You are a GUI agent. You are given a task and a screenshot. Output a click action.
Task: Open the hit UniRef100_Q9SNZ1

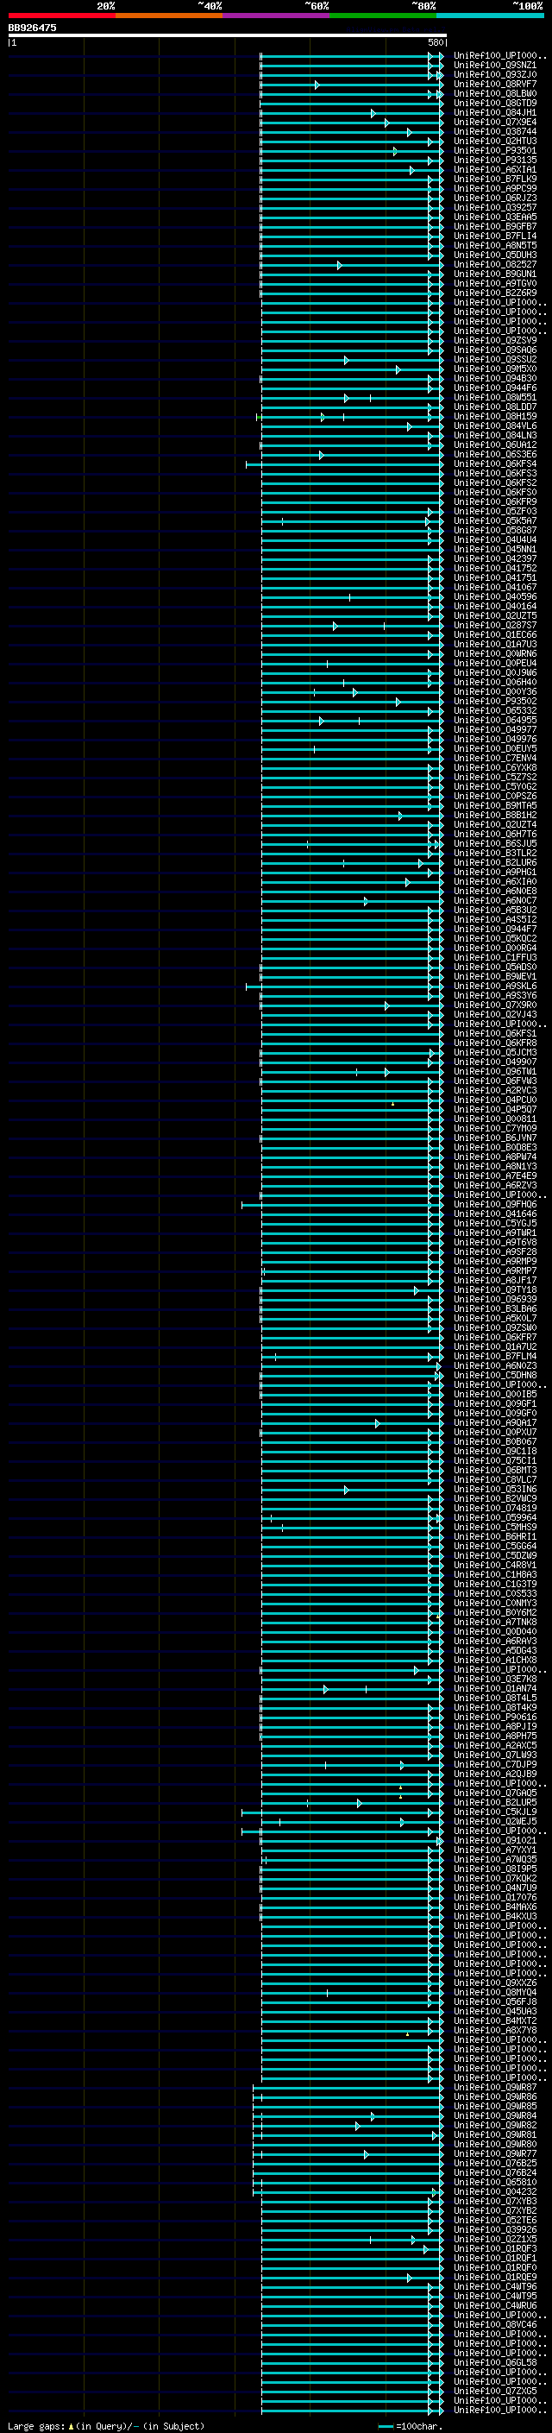[x=495, y=66]
